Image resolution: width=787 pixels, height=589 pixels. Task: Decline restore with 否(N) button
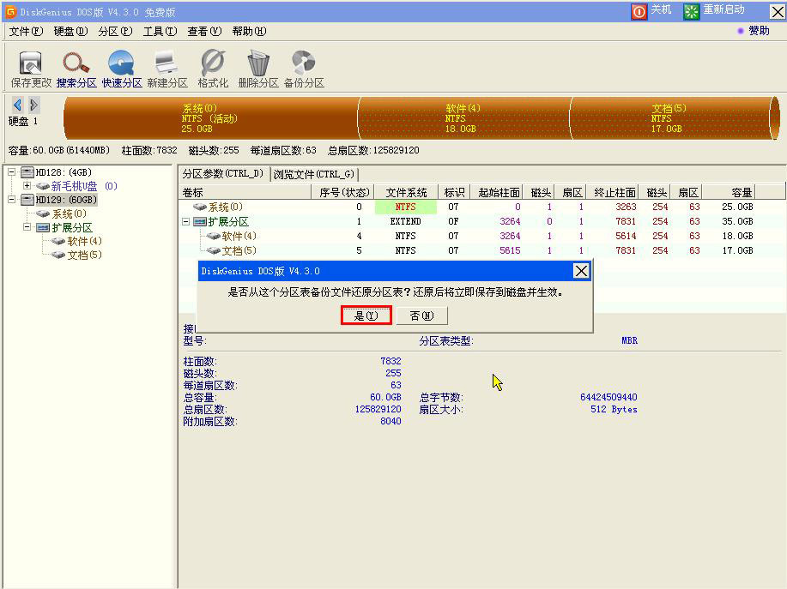(x=421, y=316)
